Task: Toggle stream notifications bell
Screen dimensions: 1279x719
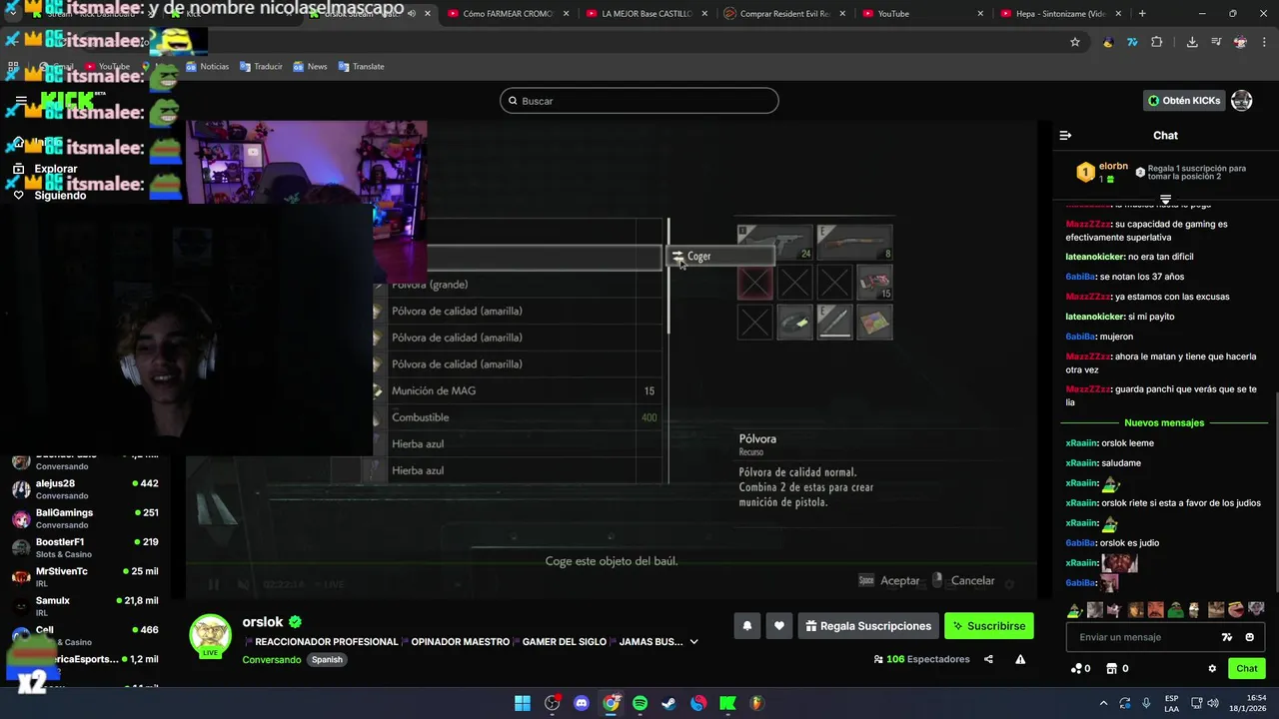Action: coord(746,626)
